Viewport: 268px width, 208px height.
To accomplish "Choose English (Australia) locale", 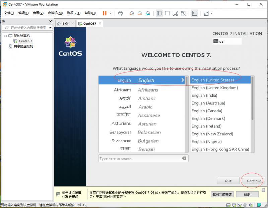I will 220,103.
